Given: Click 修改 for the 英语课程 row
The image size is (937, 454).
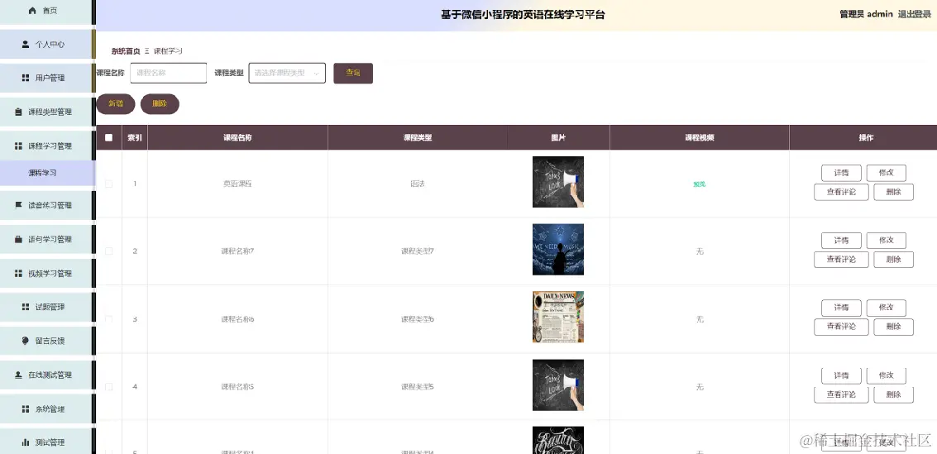Looking at the screenshot, I should 887,173.
